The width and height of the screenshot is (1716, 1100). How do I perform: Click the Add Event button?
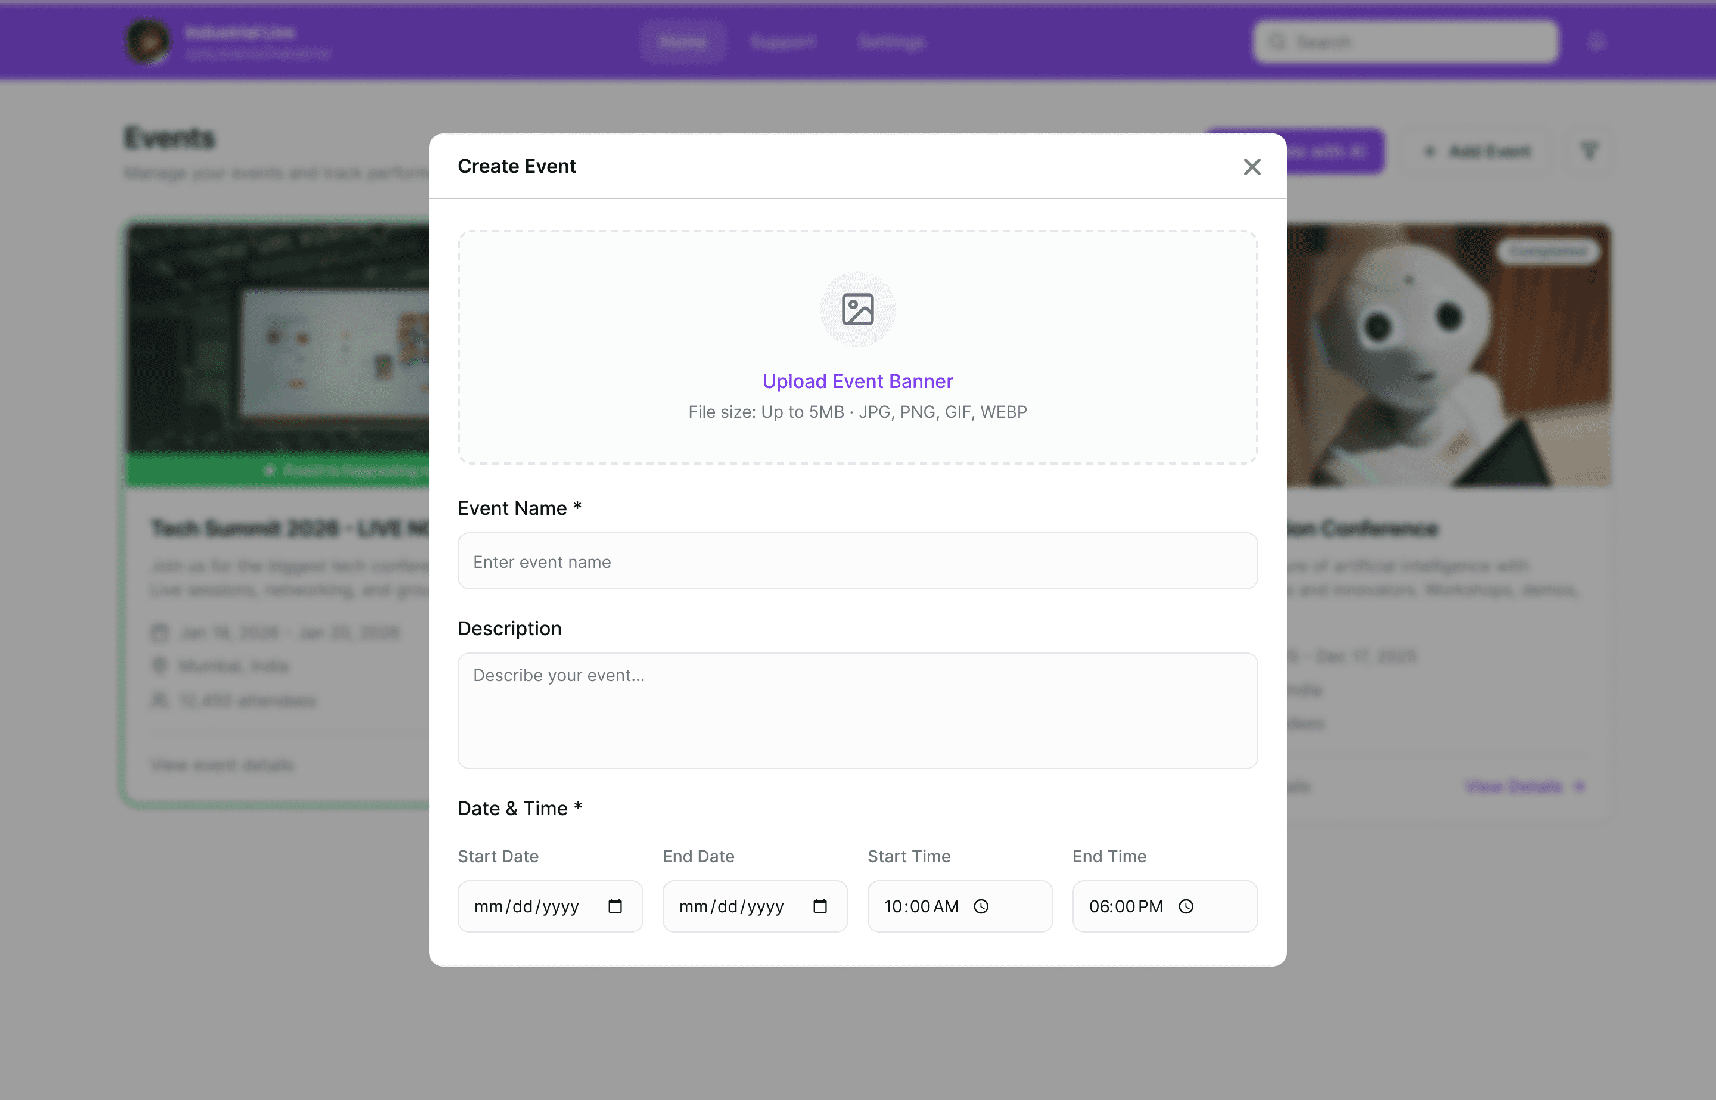(x=1477, y=151)
